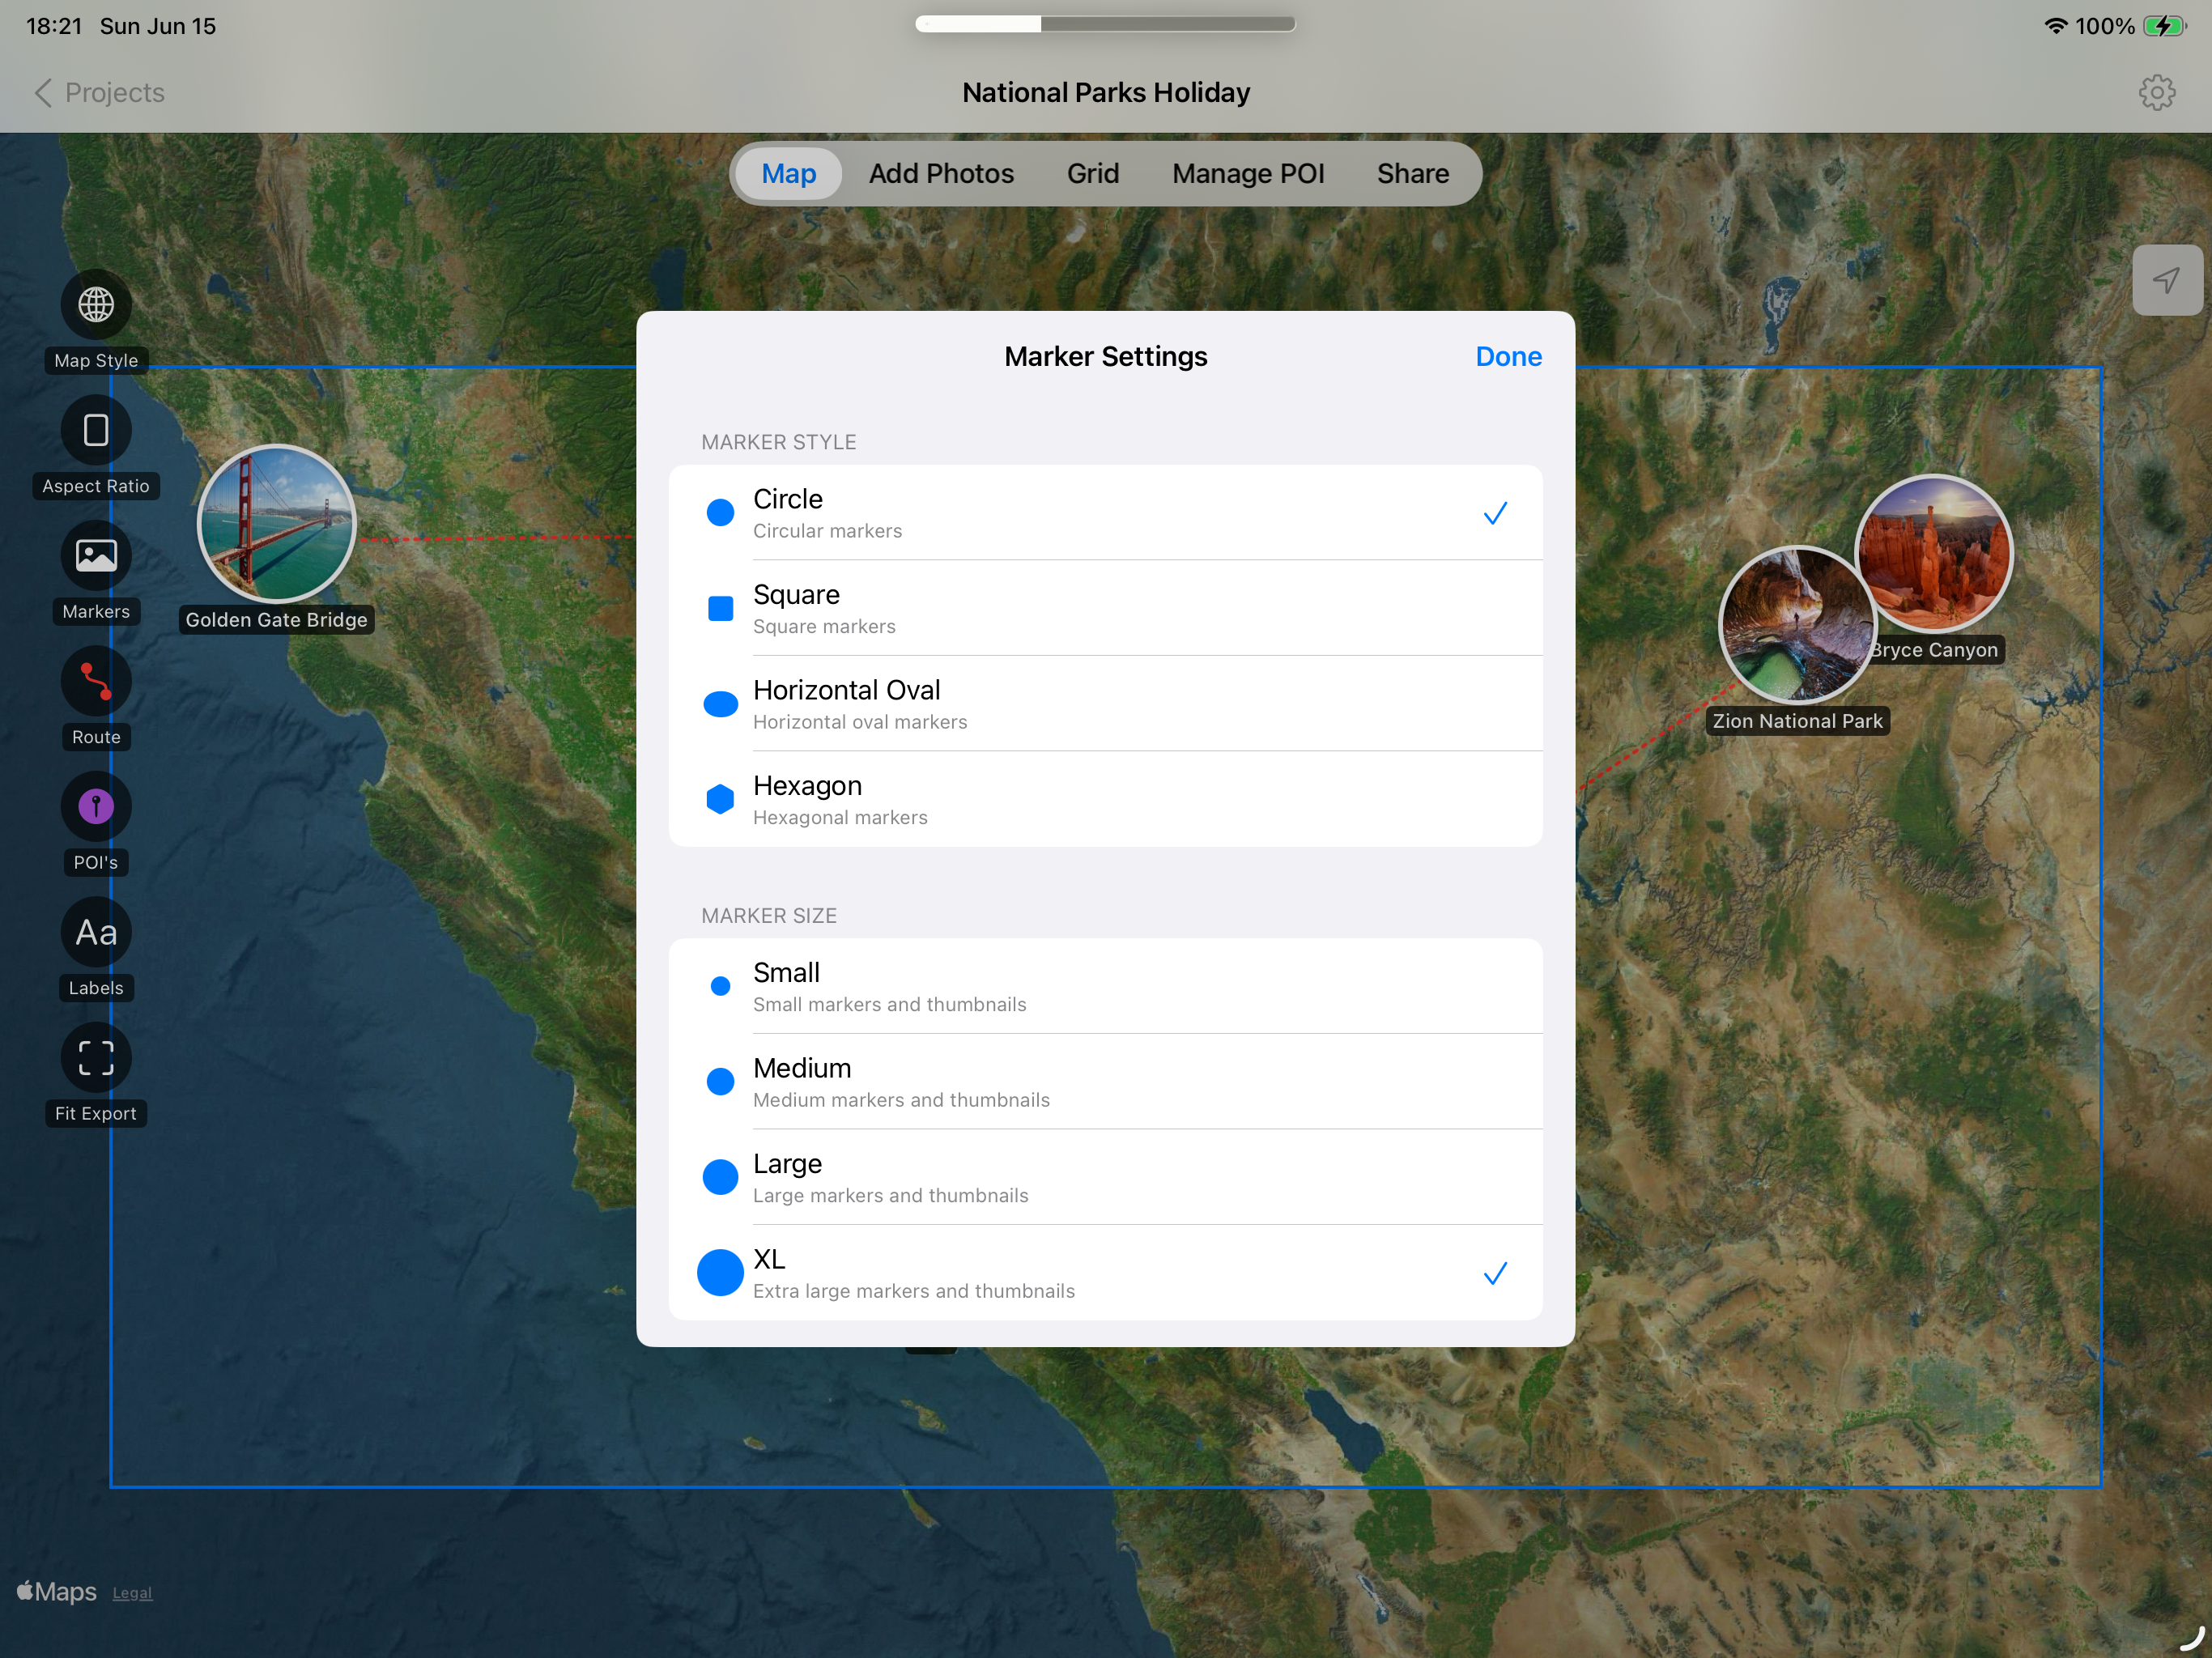Viewport: 2212px width, 1658px height.
Task: Choose XL marker size
Action: click(x=1105, y=1273)
